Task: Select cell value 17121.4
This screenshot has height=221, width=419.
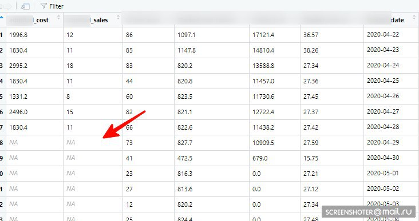Action: tap(263, 35)
